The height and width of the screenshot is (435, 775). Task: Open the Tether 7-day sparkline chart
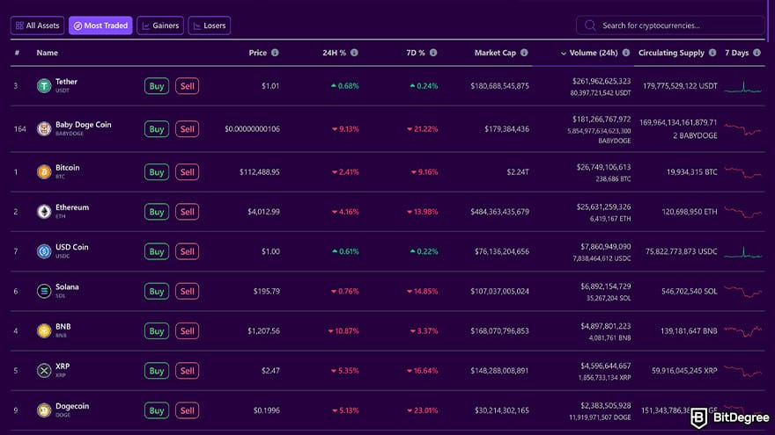coord(744,86)
